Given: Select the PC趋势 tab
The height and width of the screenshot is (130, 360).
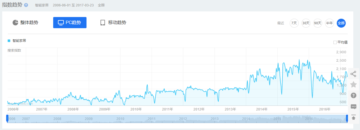Looking at the screenshot, I should 70,23.
